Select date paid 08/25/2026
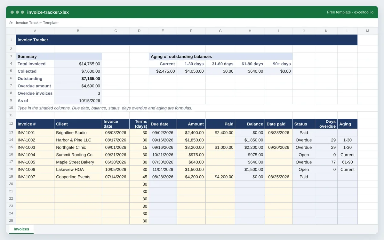 (x=279, y=177)
